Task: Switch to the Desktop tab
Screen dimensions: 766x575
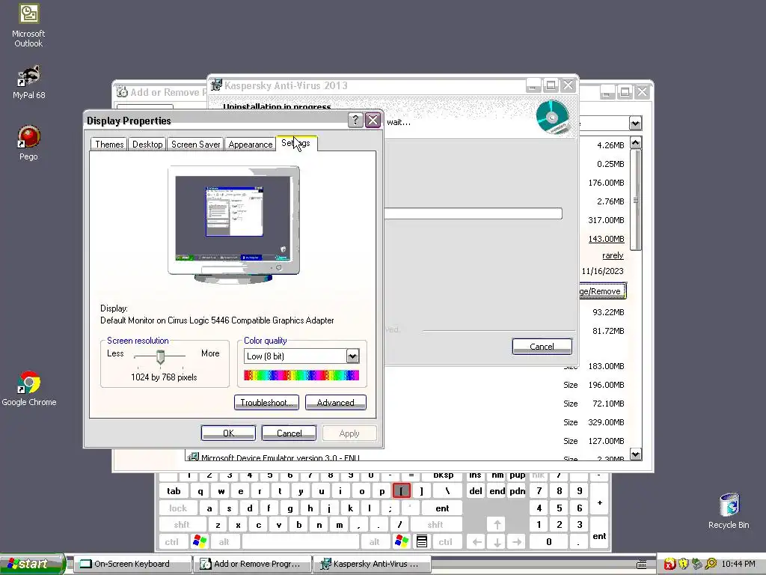Action: click(147, 144)
